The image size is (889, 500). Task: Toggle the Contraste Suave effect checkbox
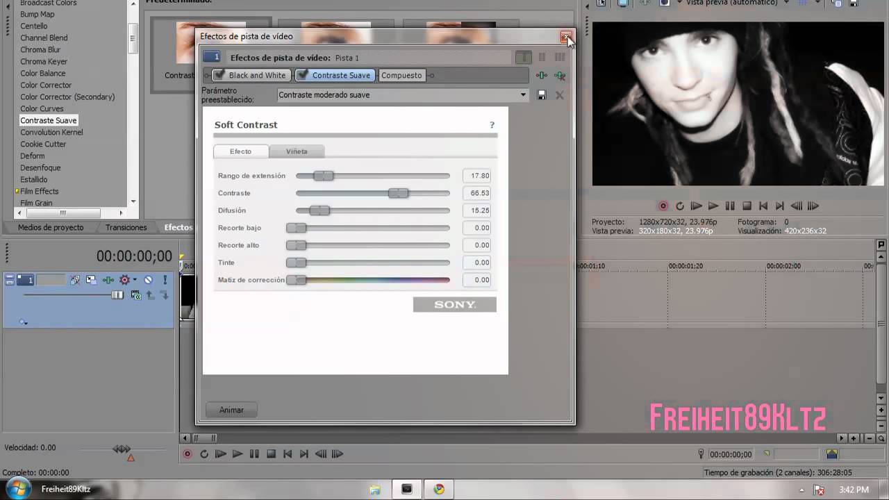pyautogui.click(x=302, y=75)
